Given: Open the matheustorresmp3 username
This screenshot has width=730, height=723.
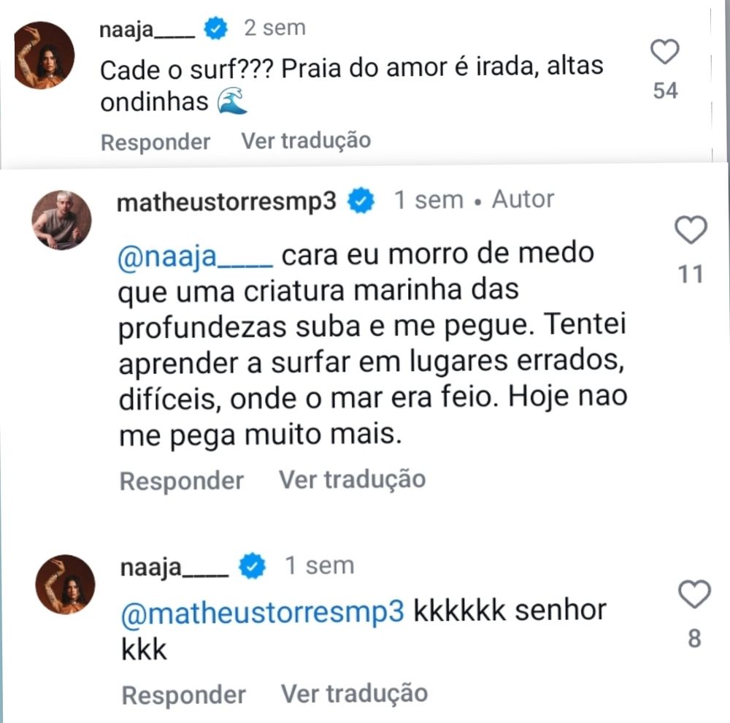Looking at the screenshot, I should (x=226, y=202).
